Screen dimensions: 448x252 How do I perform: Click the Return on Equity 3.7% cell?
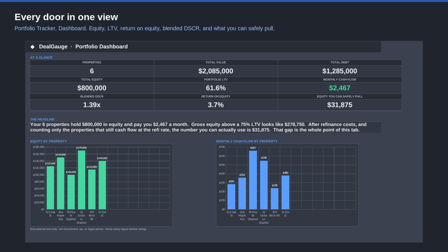click(x=216, y=105)
